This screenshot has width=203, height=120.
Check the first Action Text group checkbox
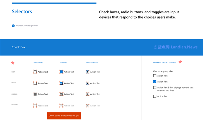[155, 76]
